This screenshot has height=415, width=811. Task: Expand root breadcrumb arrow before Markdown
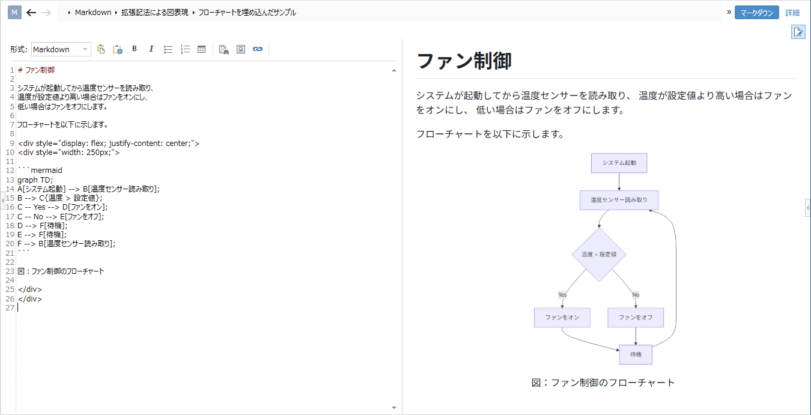[x=70, y=13]
